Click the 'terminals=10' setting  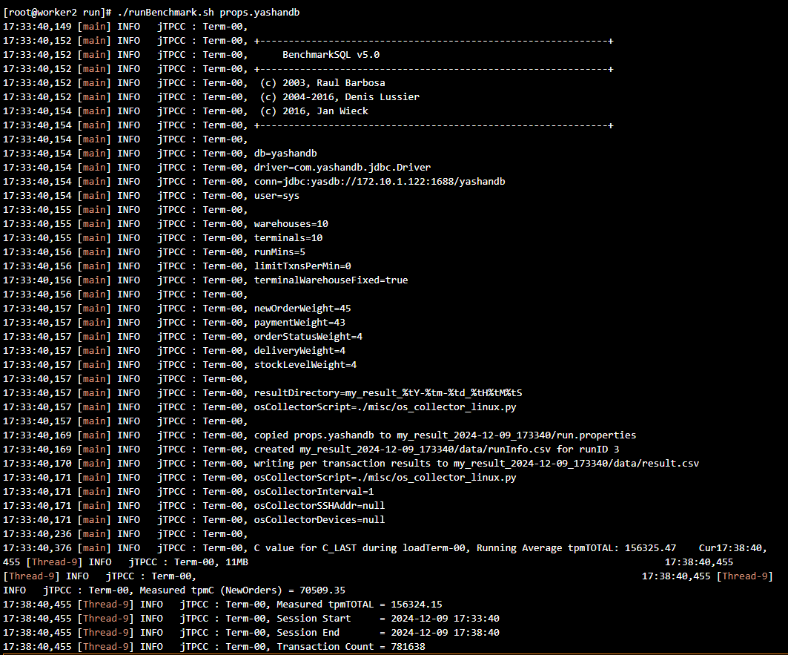coord(288,237)
